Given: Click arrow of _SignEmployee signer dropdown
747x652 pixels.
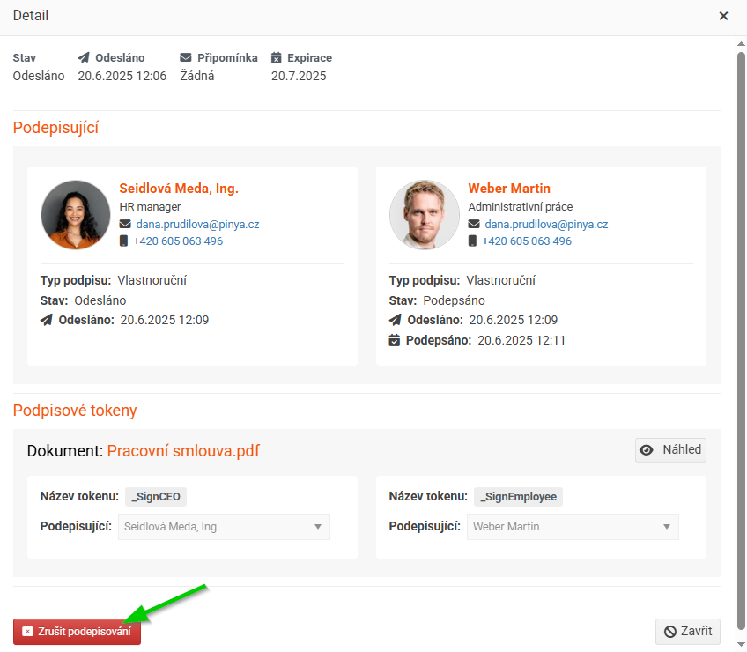Looking at the screenshot, I should point(667,527).
